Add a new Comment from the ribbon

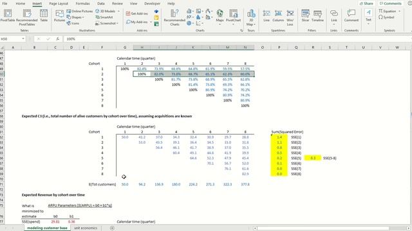click(x=351, y=16)
